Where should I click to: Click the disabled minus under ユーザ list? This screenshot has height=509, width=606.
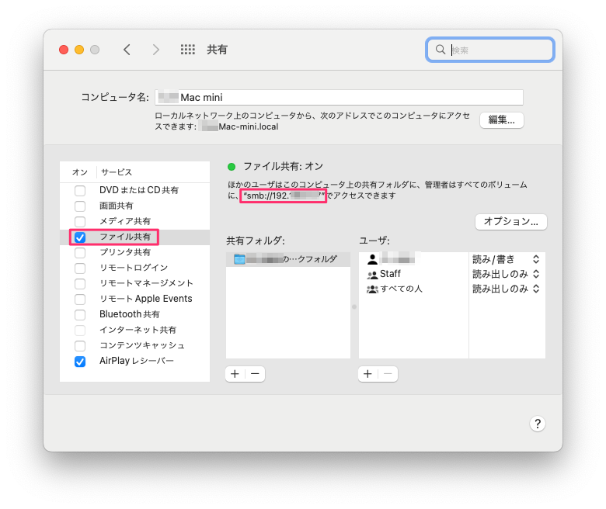click(388, 373)
